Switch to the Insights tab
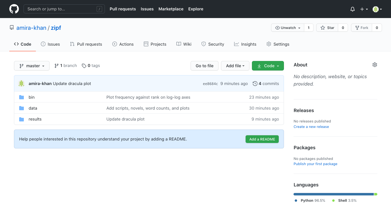This screenshot has height=208, width=391. coord(245,44)
